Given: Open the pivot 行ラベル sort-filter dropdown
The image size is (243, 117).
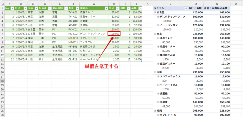Looking at the screenshot, I should tap(186, 8).
